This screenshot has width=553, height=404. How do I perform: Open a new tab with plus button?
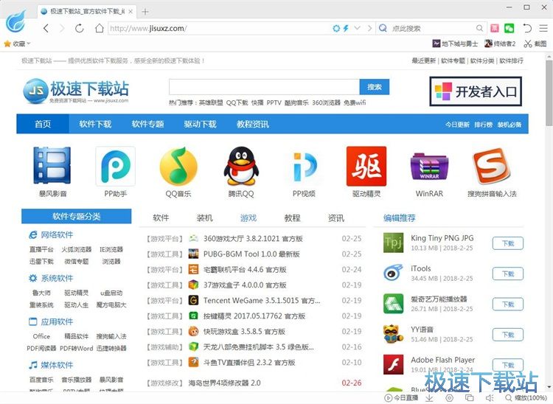coord(145,11)
